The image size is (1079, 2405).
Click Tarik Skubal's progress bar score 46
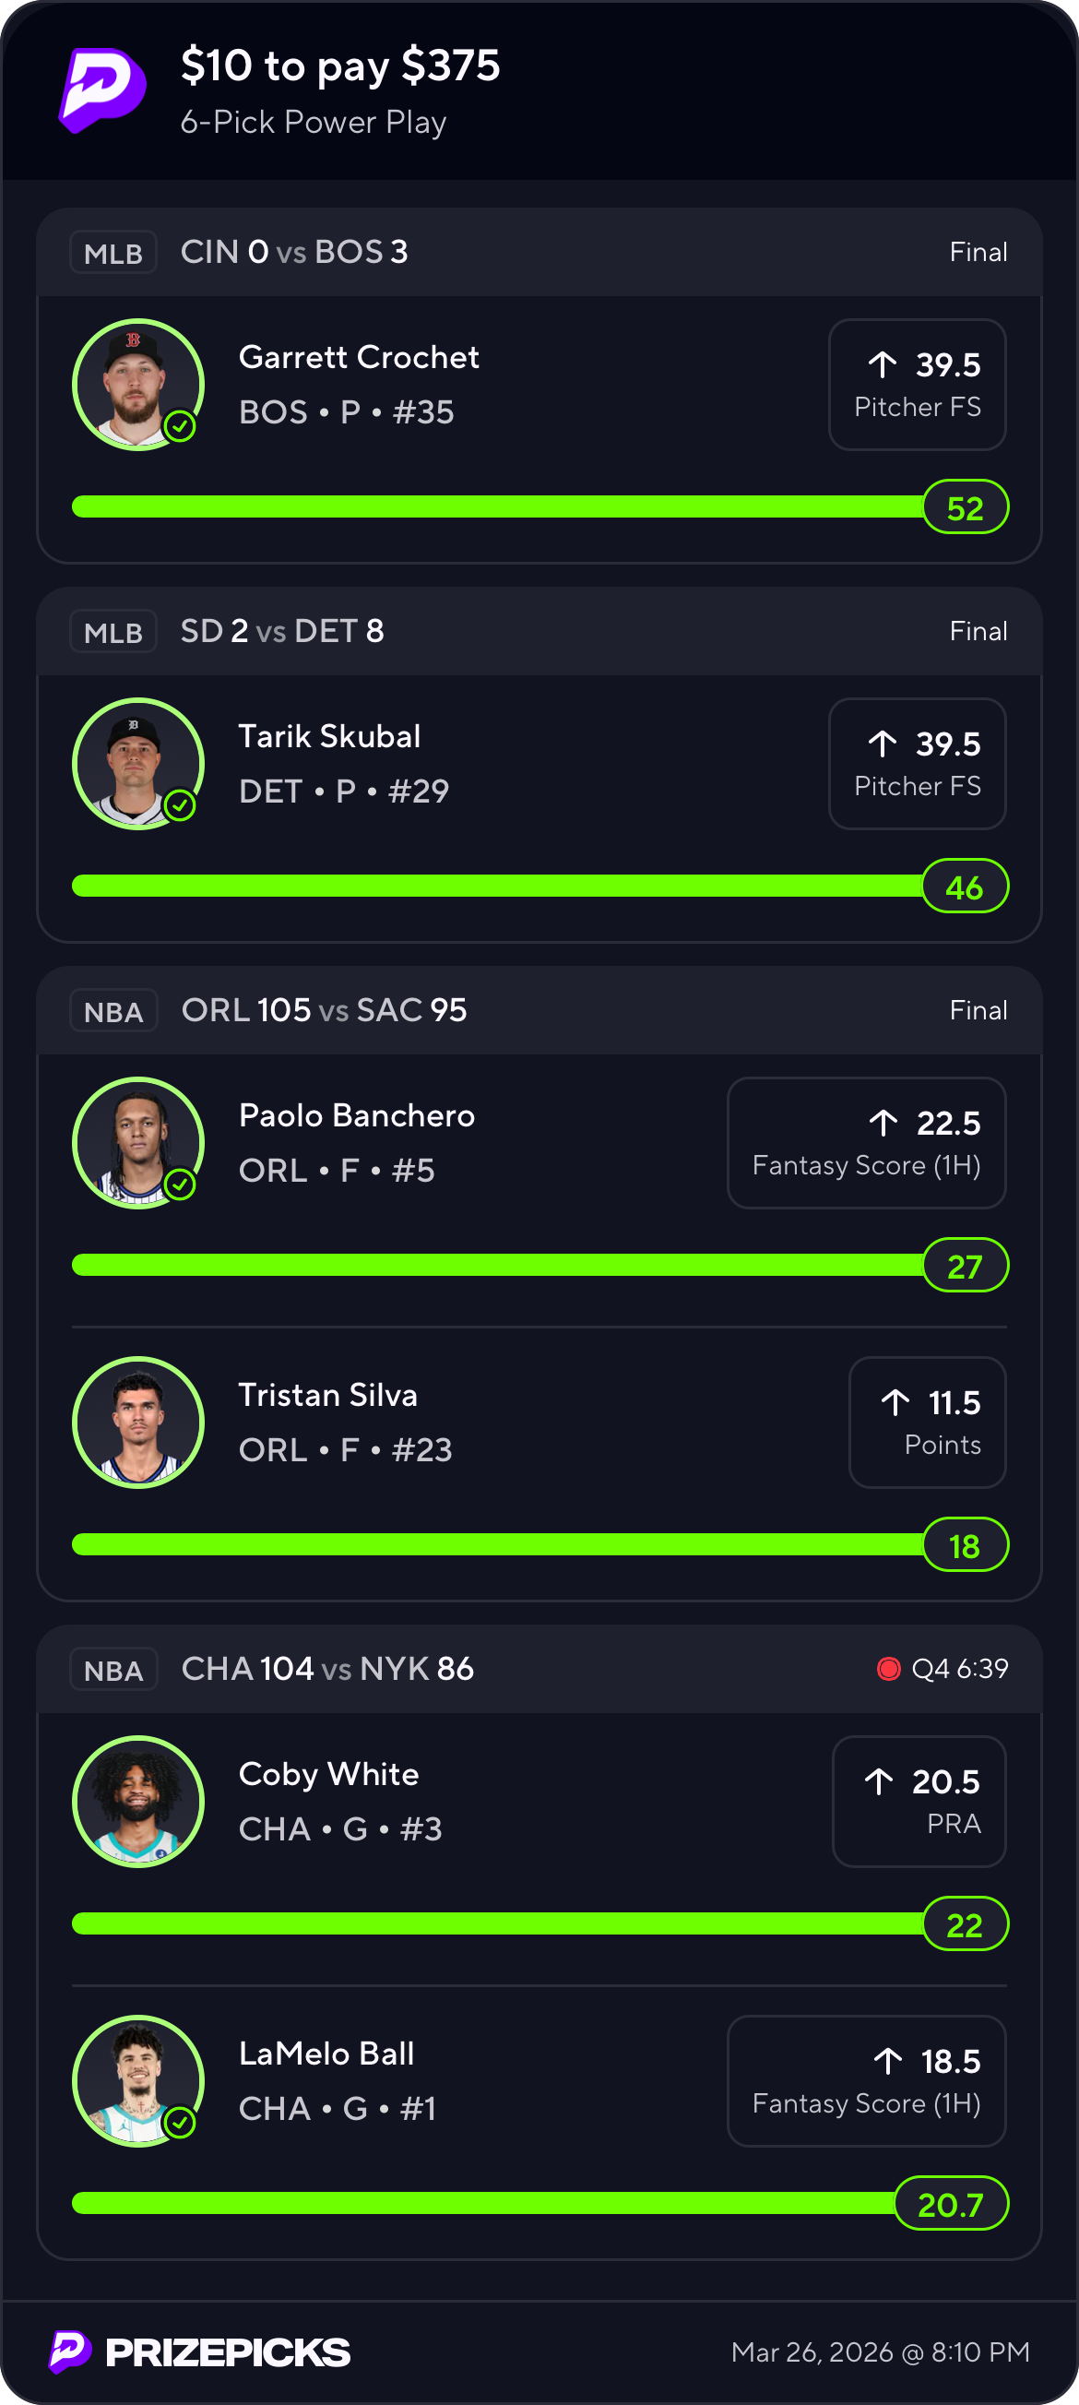(965, 887)
